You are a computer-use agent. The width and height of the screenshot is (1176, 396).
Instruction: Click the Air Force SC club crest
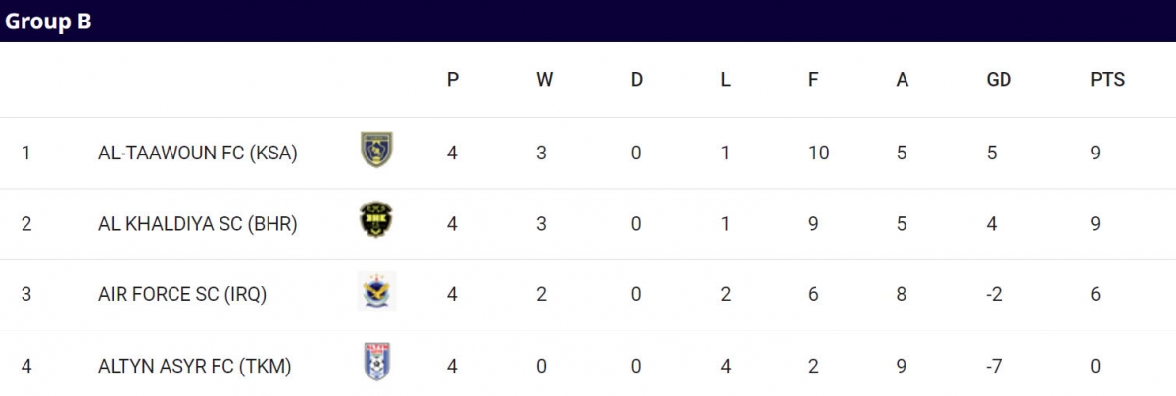coord(376,291)
